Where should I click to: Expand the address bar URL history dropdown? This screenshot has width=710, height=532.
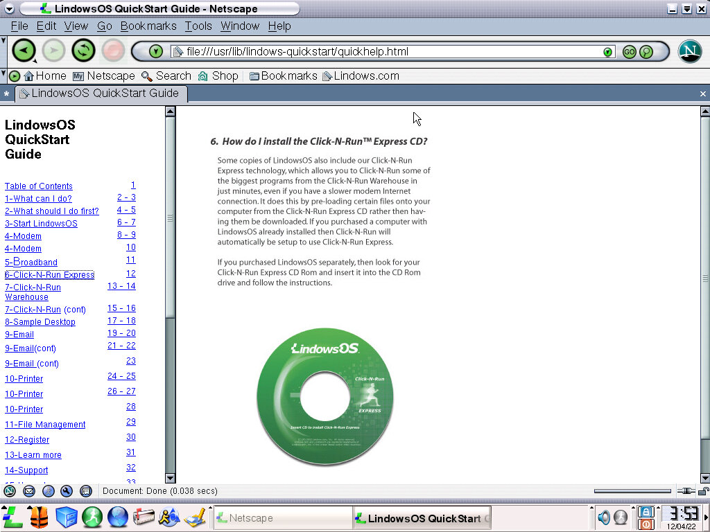pos(607,52)
